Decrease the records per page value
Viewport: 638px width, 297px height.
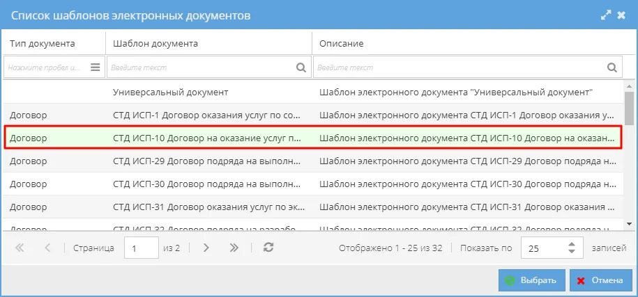[572, 252]
